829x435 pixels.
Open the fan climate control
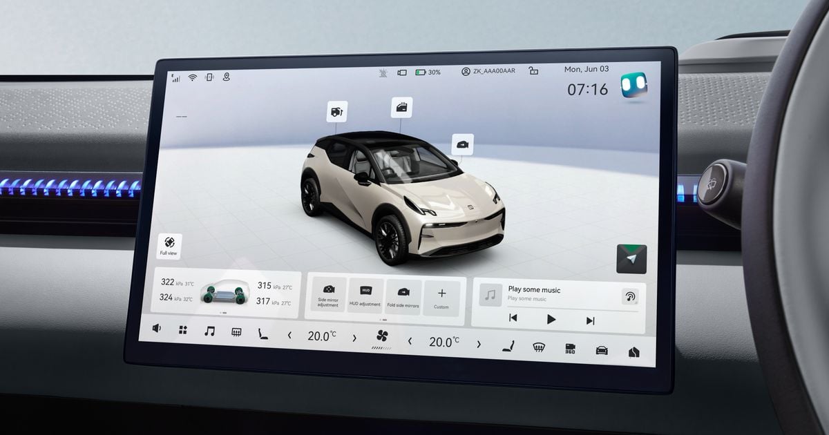pyautogui.click(x=381, y=336)
